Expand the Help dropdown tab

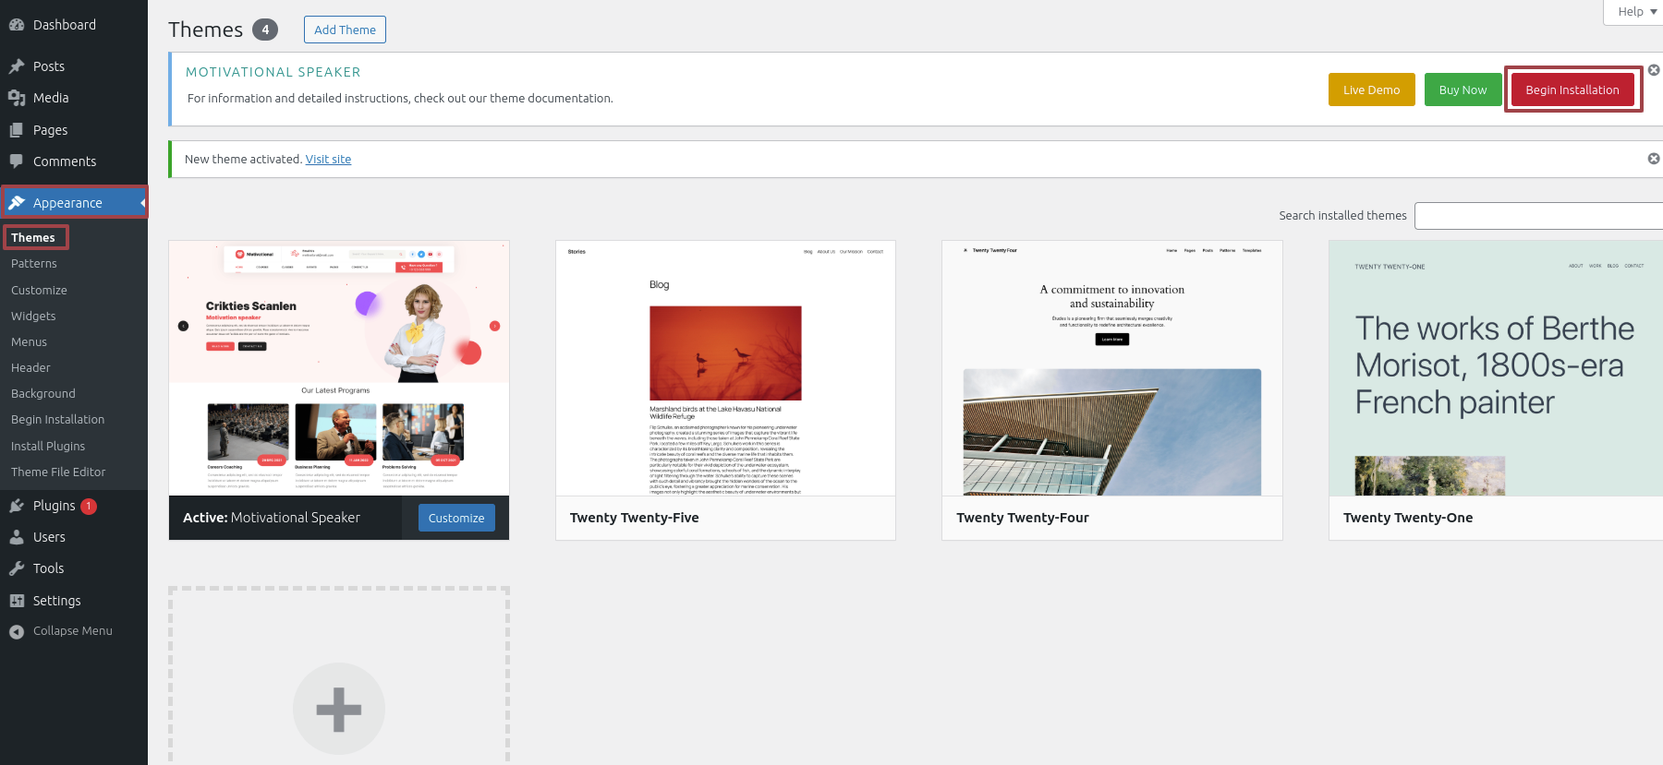tap(1636, 11)
